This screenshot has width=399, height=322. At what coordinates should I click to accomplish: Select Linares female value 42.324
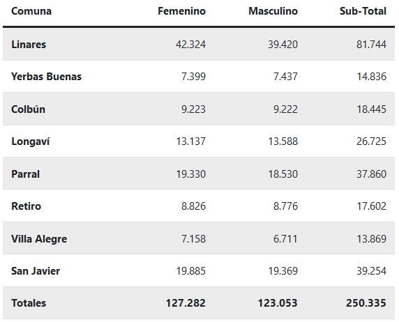[190, 45]
